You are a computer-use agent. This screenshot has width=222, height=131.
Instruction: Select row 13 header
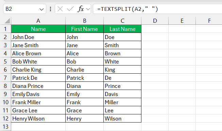point(5,127)
